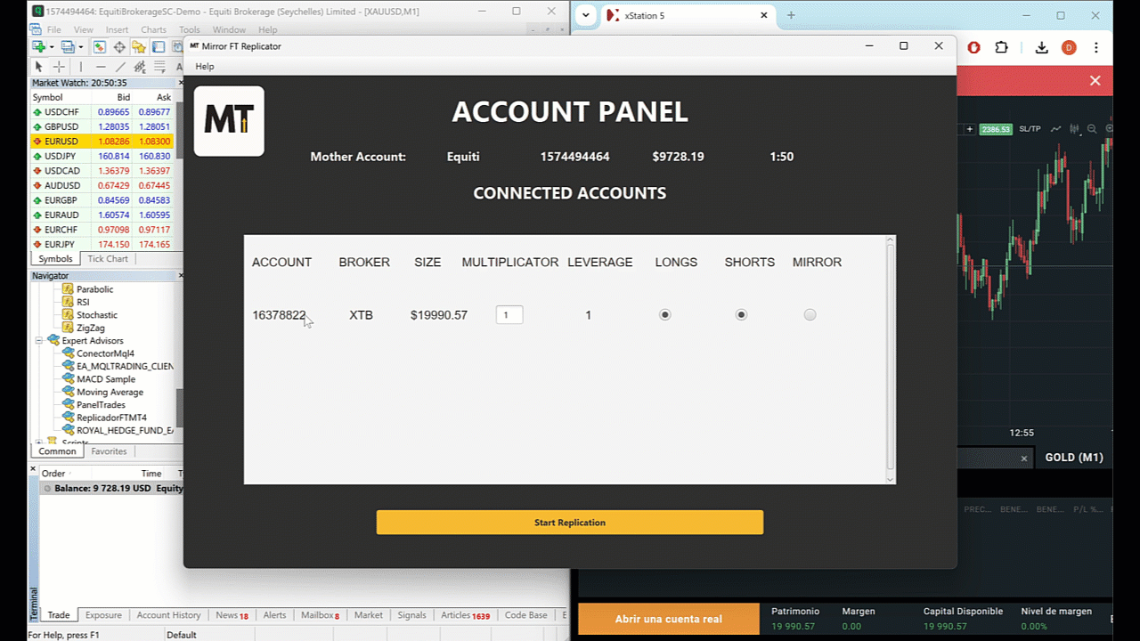Viewport: 1140px width, 641px height.
Task: Open the Help menu in Mirror FT Replicator
Action: (x=205, y=67)
